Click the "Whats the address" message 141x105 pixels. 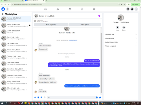click(44, 76)
